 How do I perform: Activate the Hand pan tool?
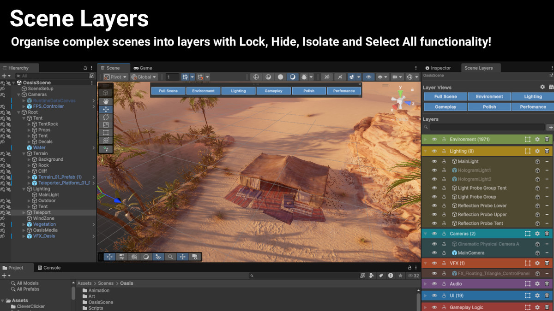[105, 101]
